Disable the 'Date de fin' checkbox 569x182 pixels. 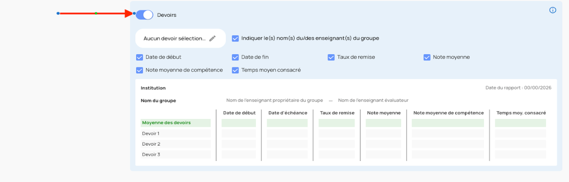click(x=235, y=57)
